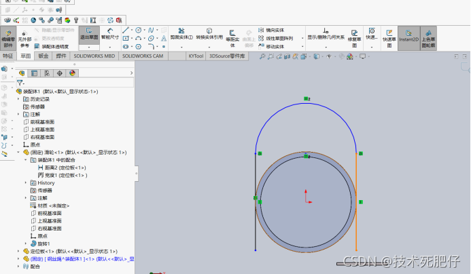The width and height of the screenshot is (471, 274).
Task: Select 宽度1 (定位板<1>) mate
Action: [x=63, y=175]
